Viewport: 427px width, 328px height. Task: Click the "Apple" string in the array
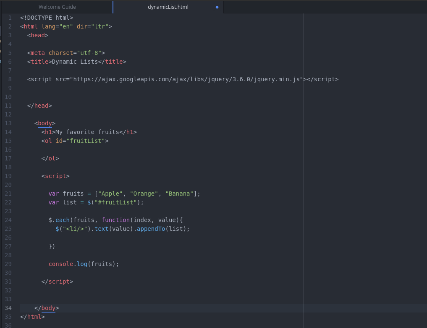(x=110, y=194)
